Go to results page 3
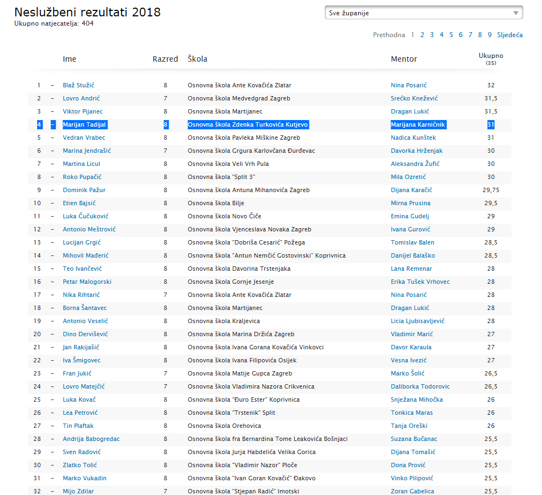This screenshot has height=495, width=542. (432, 35)
